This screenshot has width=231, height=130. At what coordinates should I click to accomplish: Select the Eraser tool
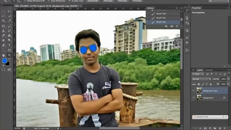point(3,35)
